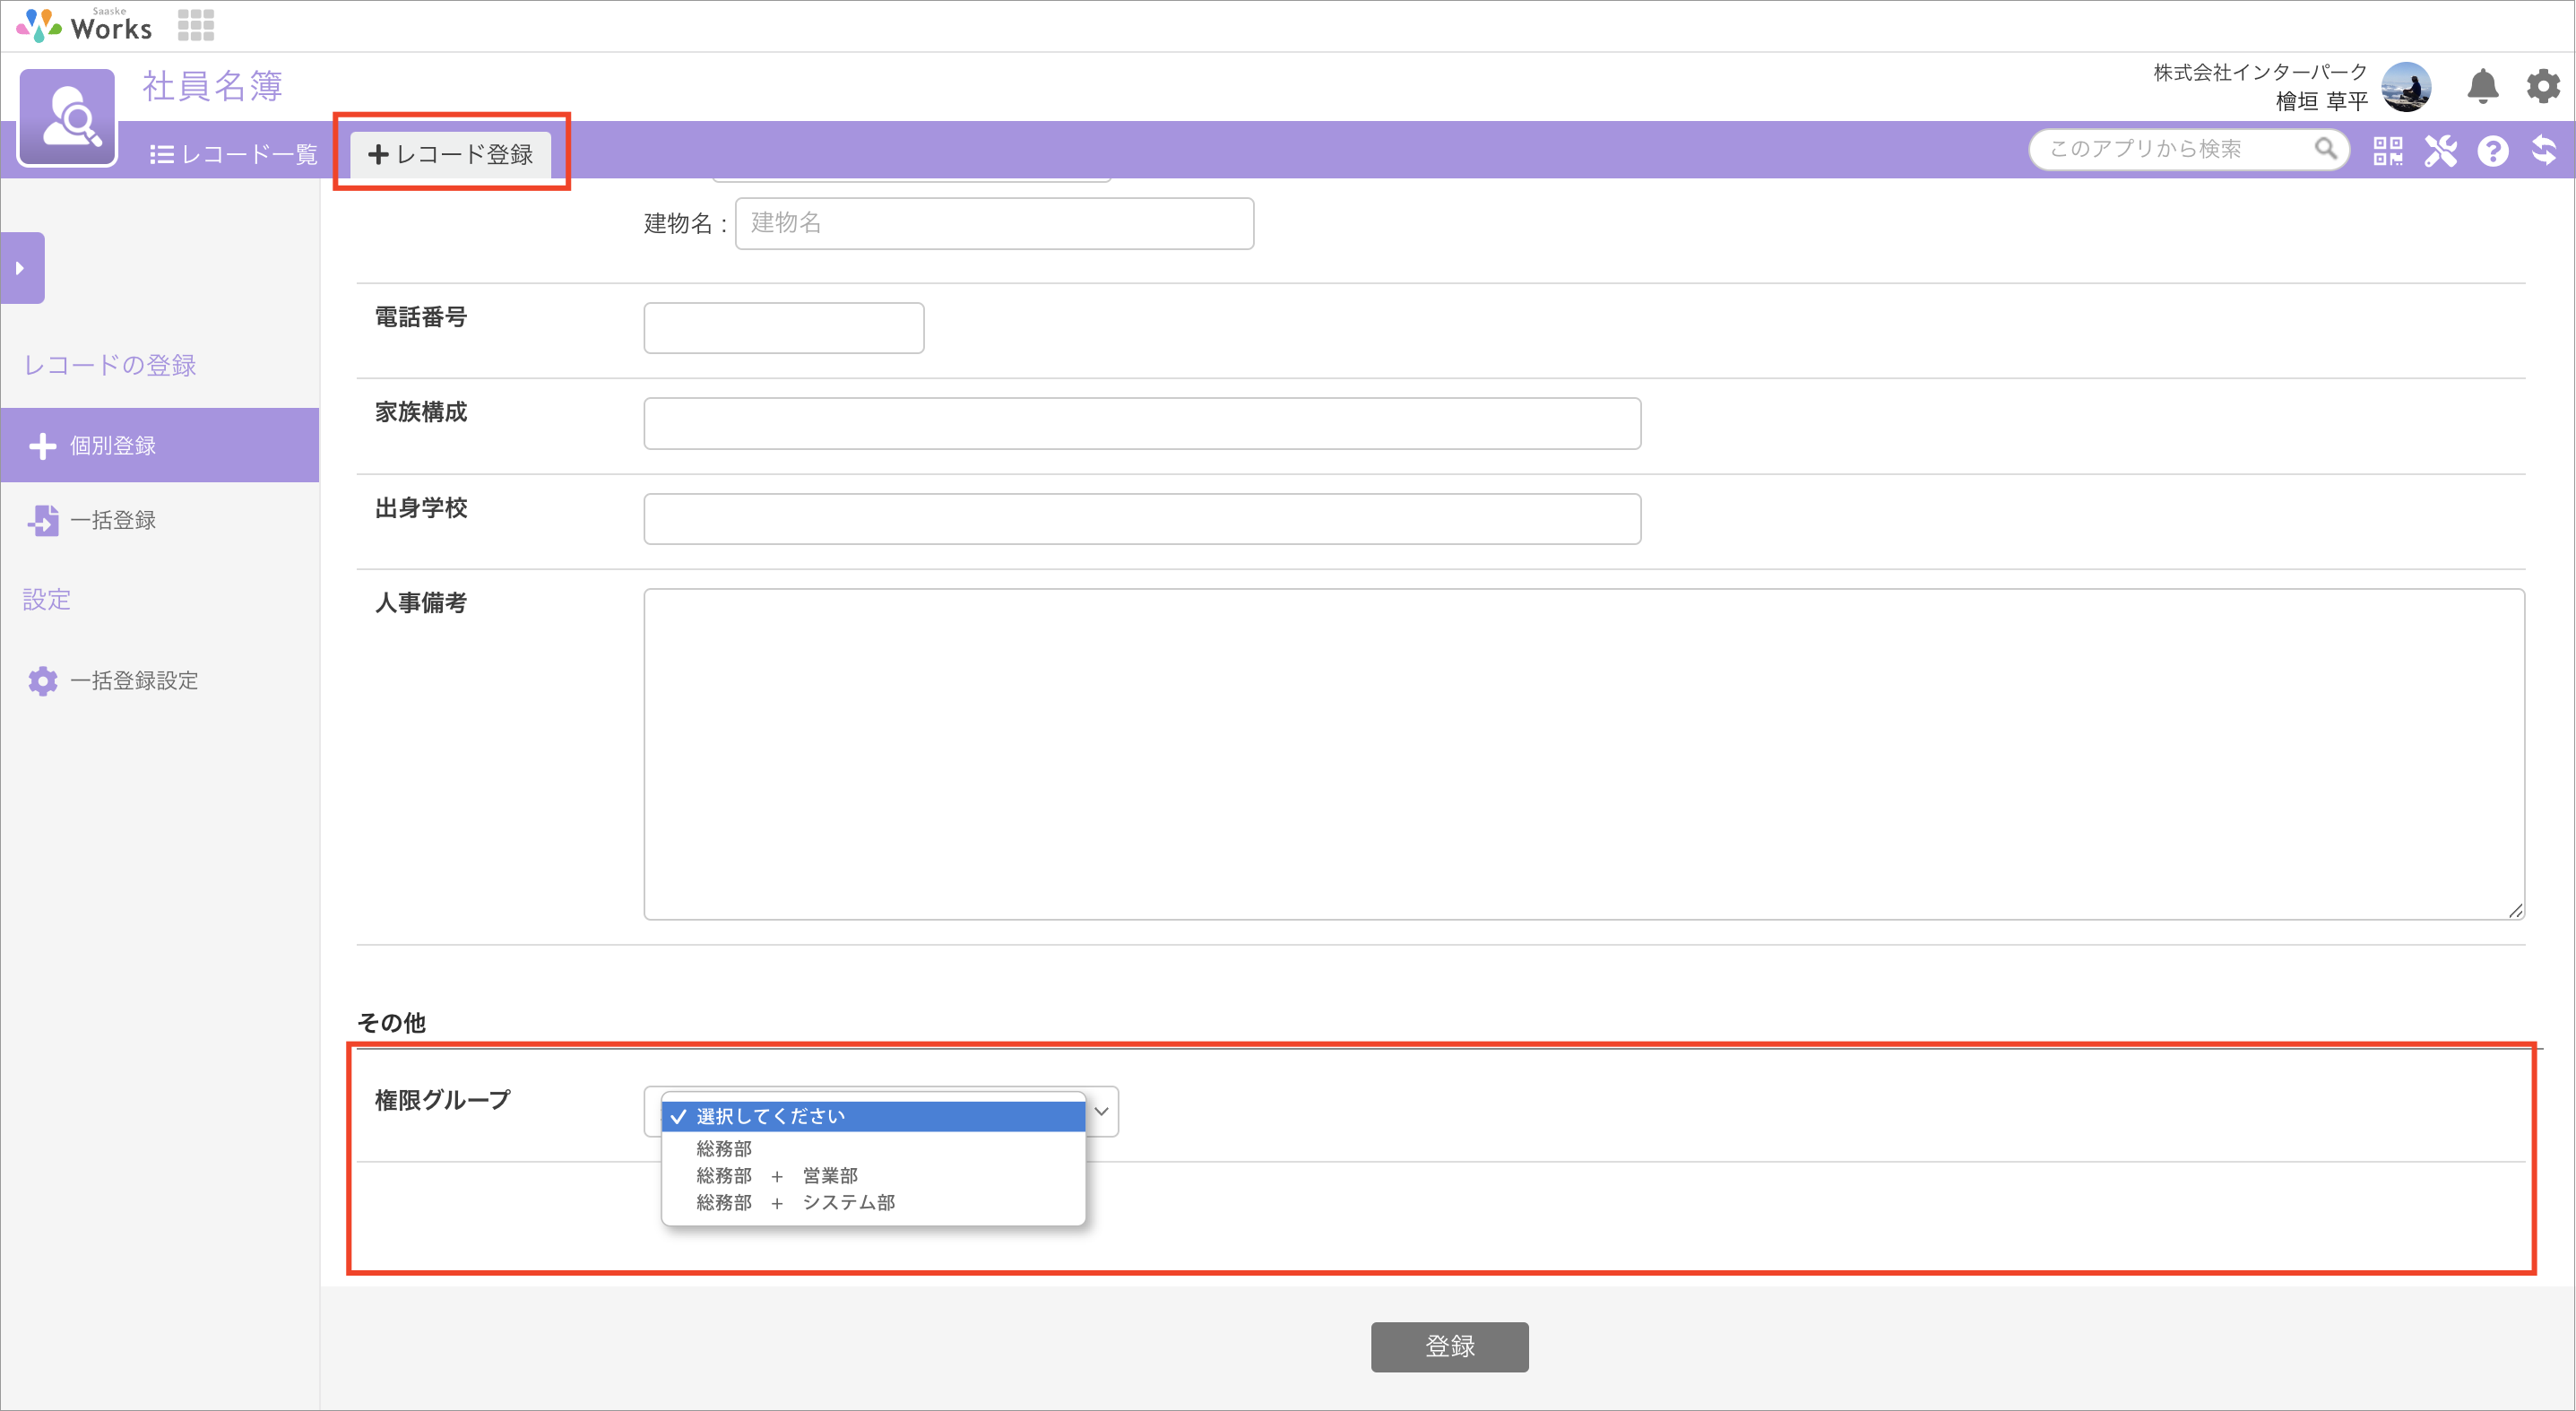This screenshot has width=2576, height=1411.
Task: Click the 権限グループ dropdown arrow
Action: pyautogui.click(x=1101, y=1111)
